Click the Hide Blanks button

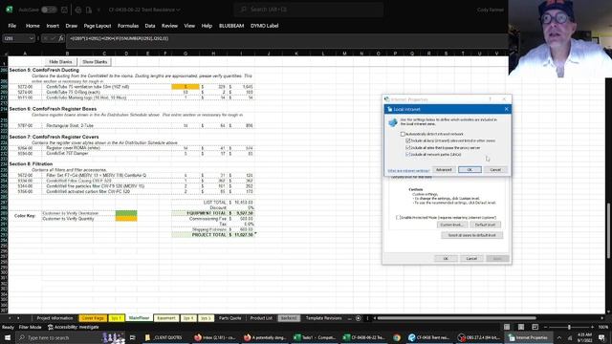click(60, 61)
